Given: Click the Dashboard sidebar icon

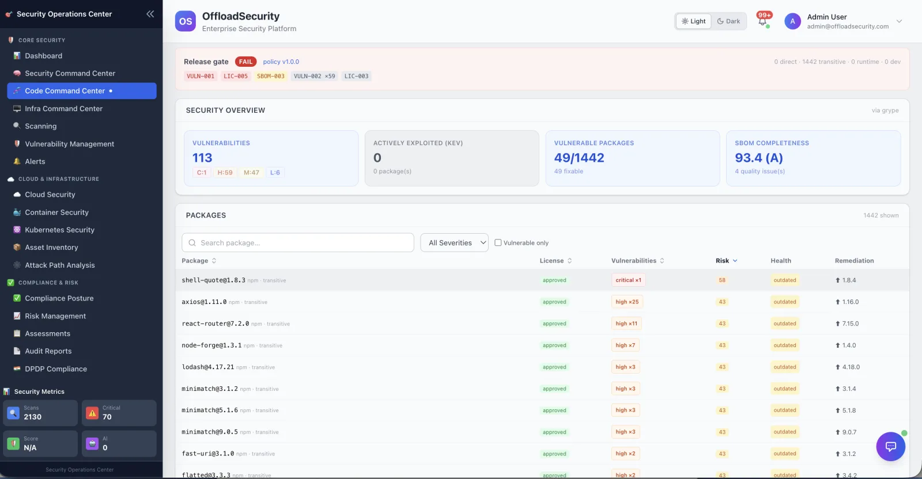Looking at the screenshot, I should tap(17, 56).
